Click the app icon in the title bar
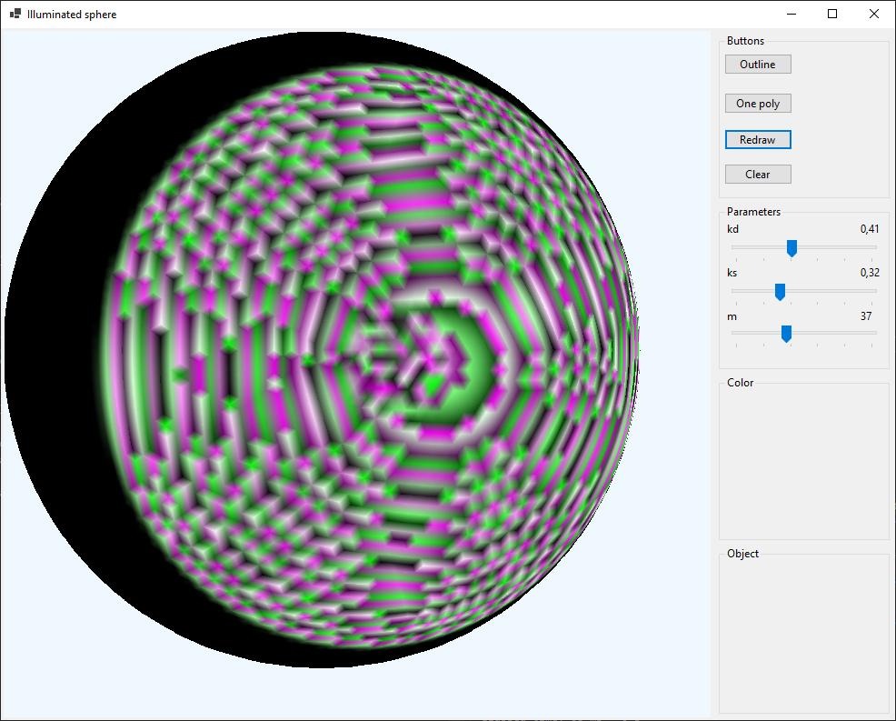 pos(15,14)
